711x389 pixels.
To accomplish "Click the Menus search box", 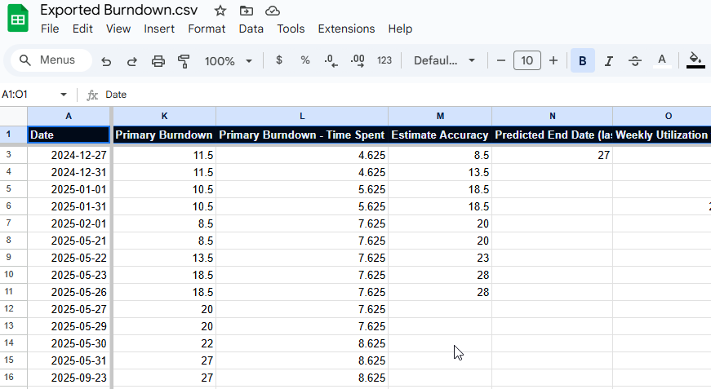I will tap(47, 60).
